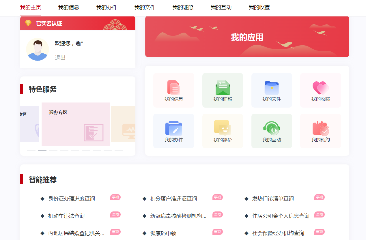Click the 事项 tag next to 住房公积金个人信息查询

click(320, 215)
